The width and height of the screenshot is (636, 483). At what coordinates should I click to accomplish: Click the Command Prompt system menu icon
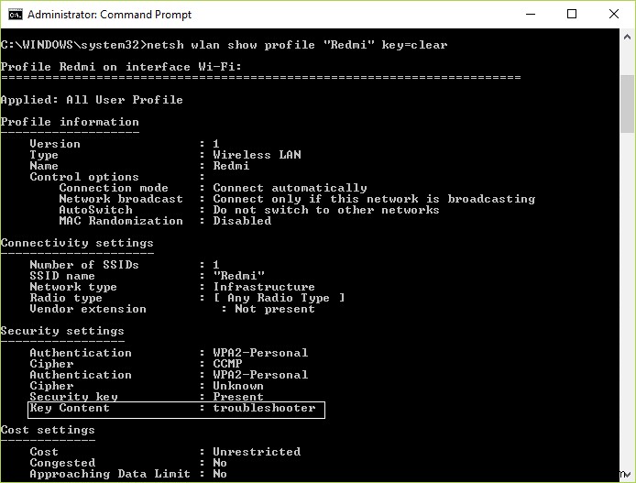point(14,15)
